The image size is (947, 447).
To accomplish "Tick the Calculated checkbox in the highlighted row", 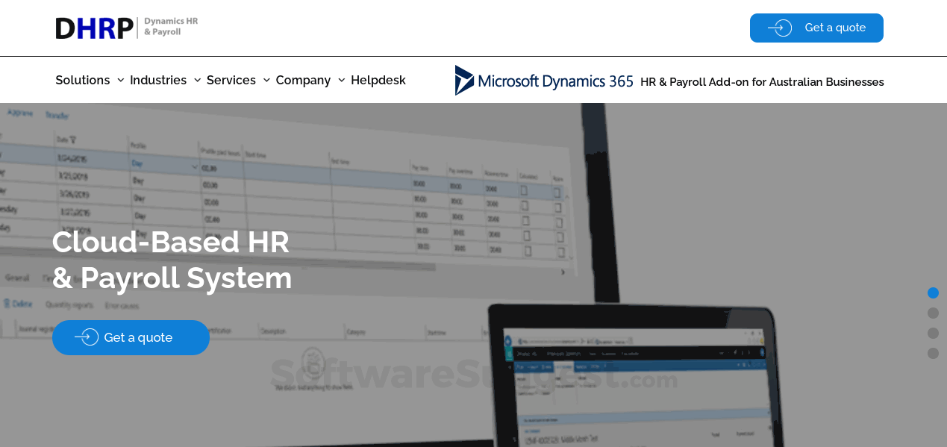I will 524,190.
